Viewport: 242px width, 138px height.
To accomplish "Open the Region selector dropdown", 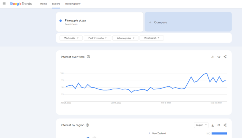I will (x=201, y=125).
